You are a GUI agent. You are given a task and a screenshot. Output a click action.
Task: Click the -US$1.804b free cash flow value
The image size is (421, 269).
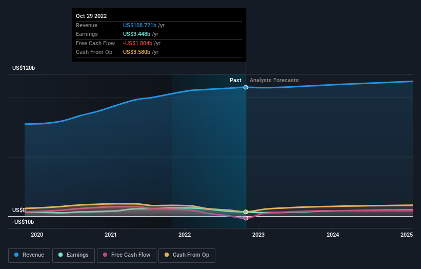(x=138, y=43)
